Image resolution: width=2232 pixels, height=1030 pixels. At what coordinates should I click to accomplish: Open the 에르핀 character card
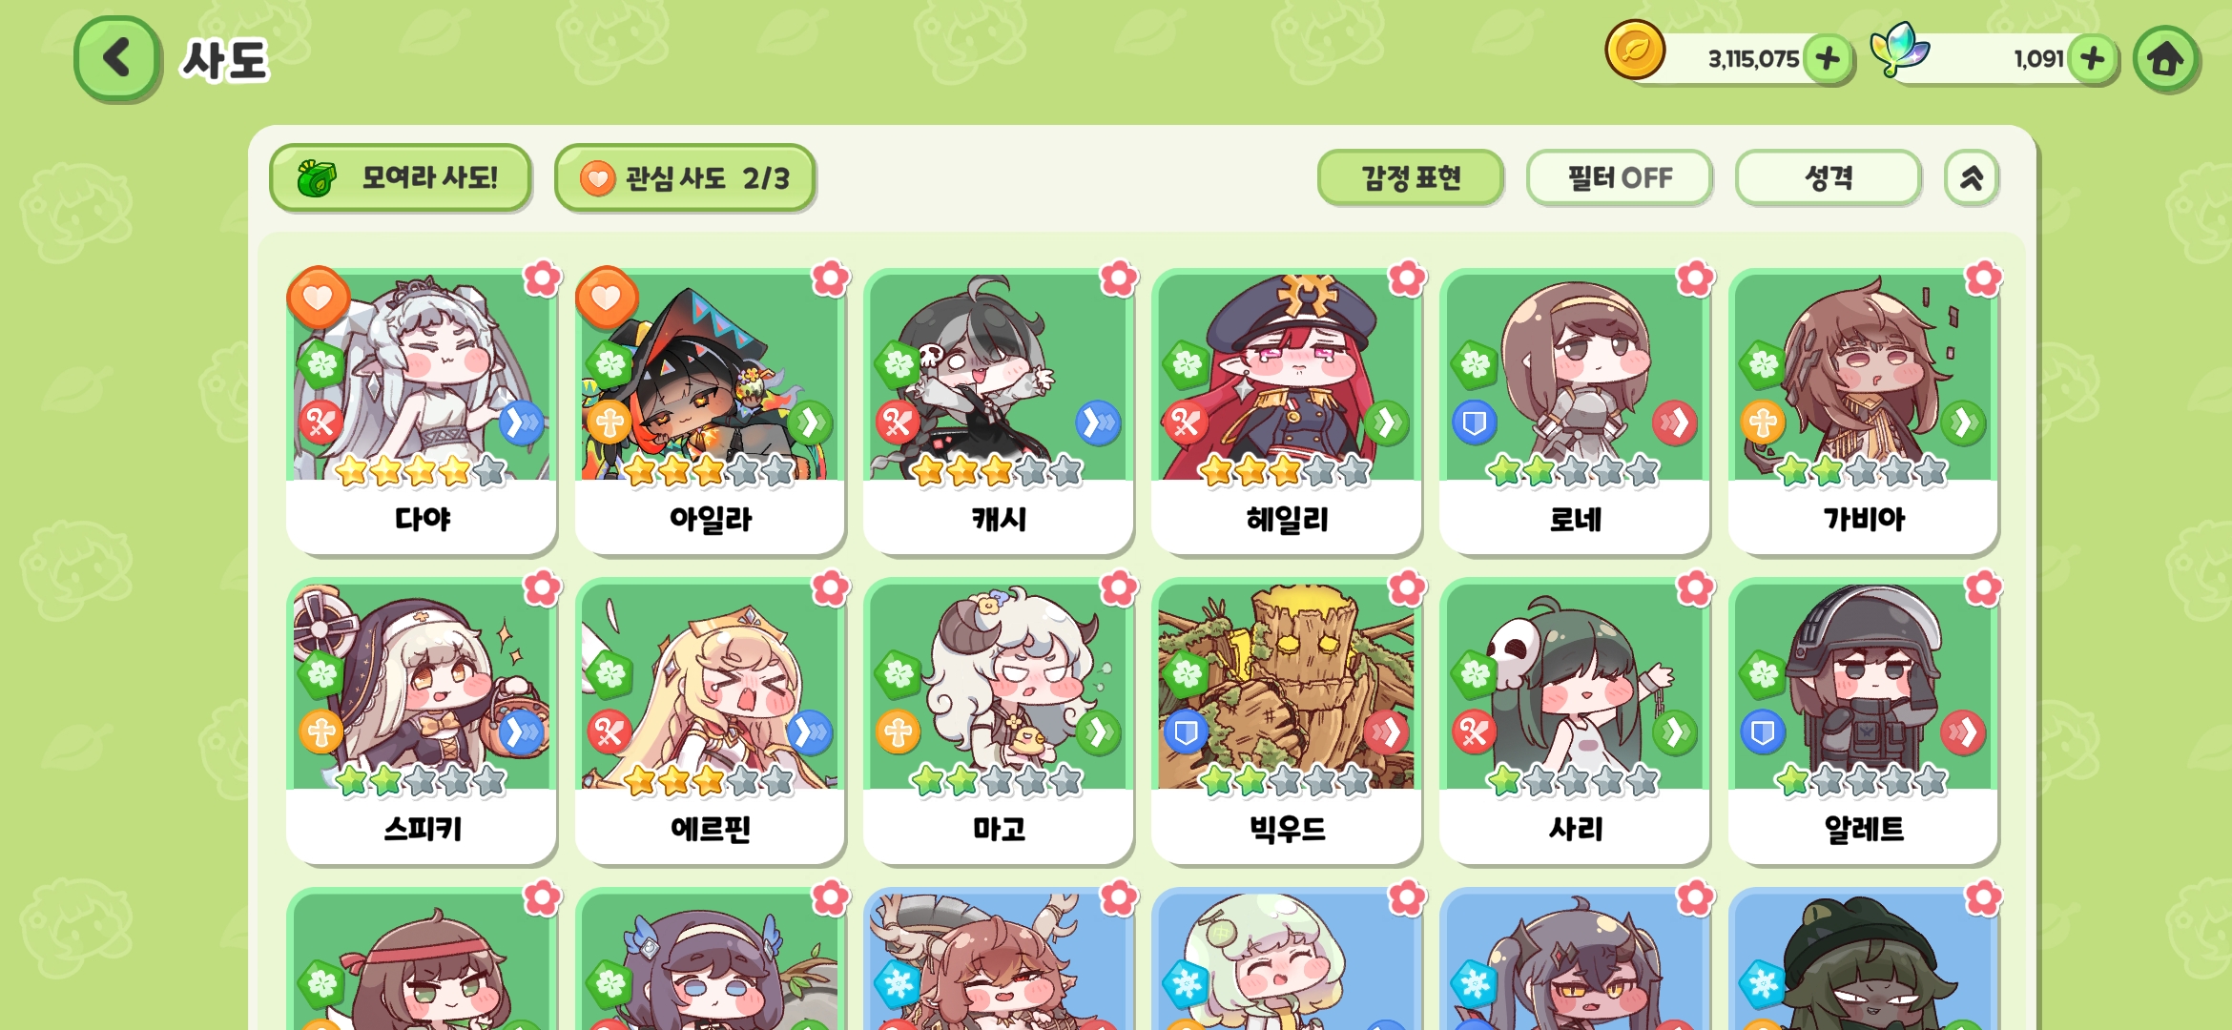tap(711, 722)
